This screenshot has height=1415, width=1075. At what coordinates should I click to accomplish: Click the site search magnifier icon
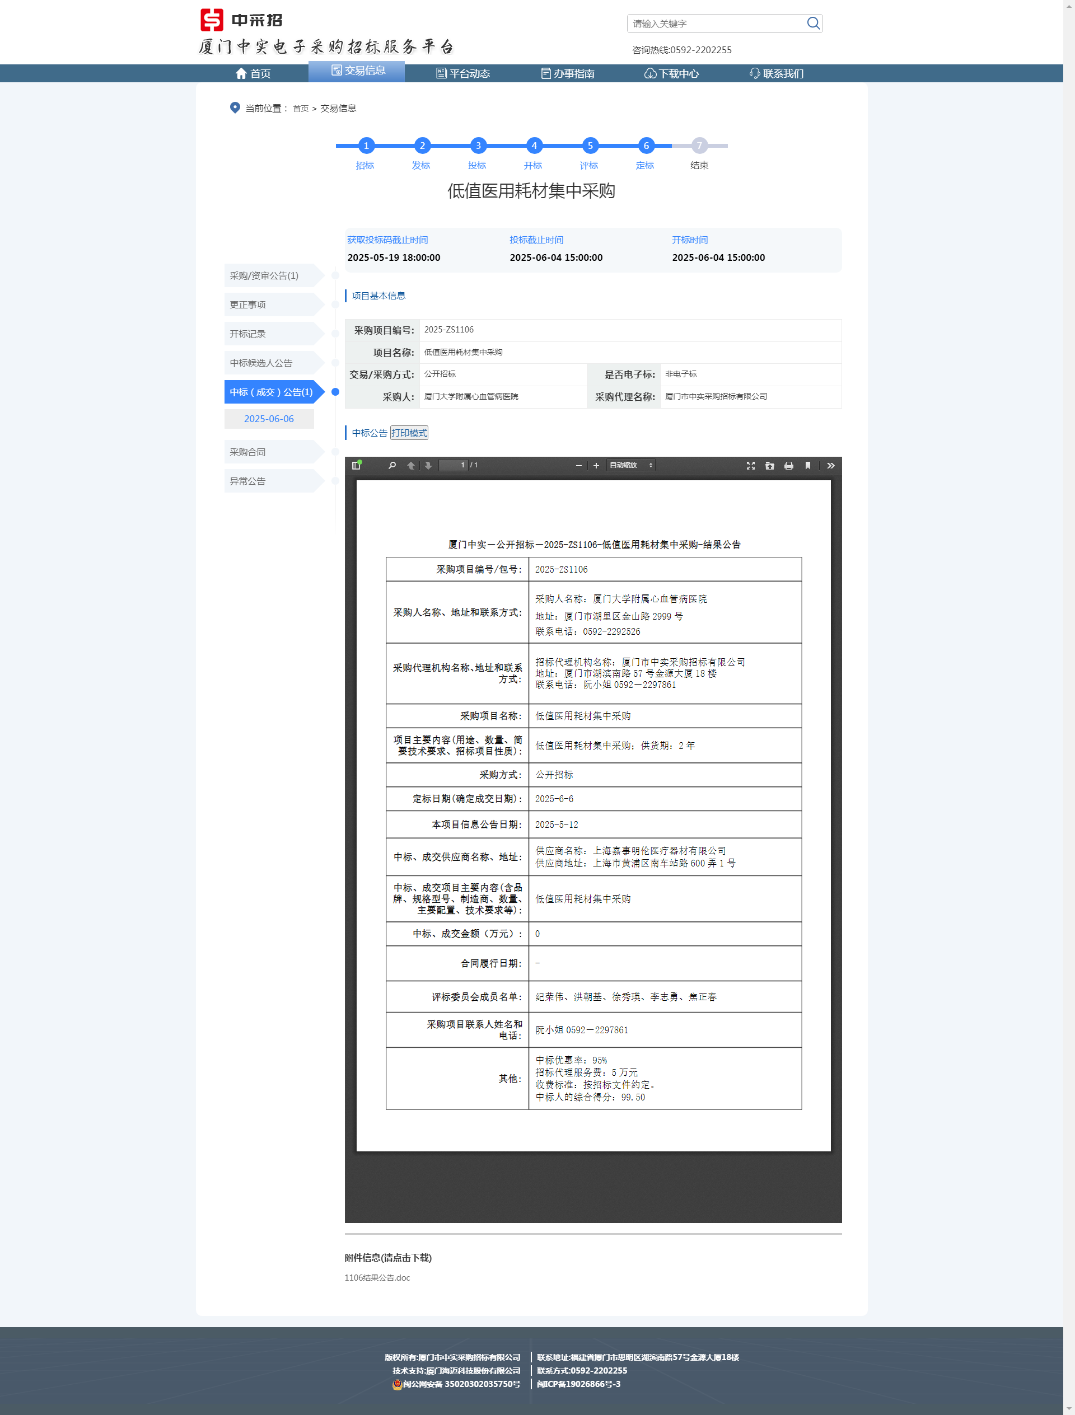click(812, 23)
